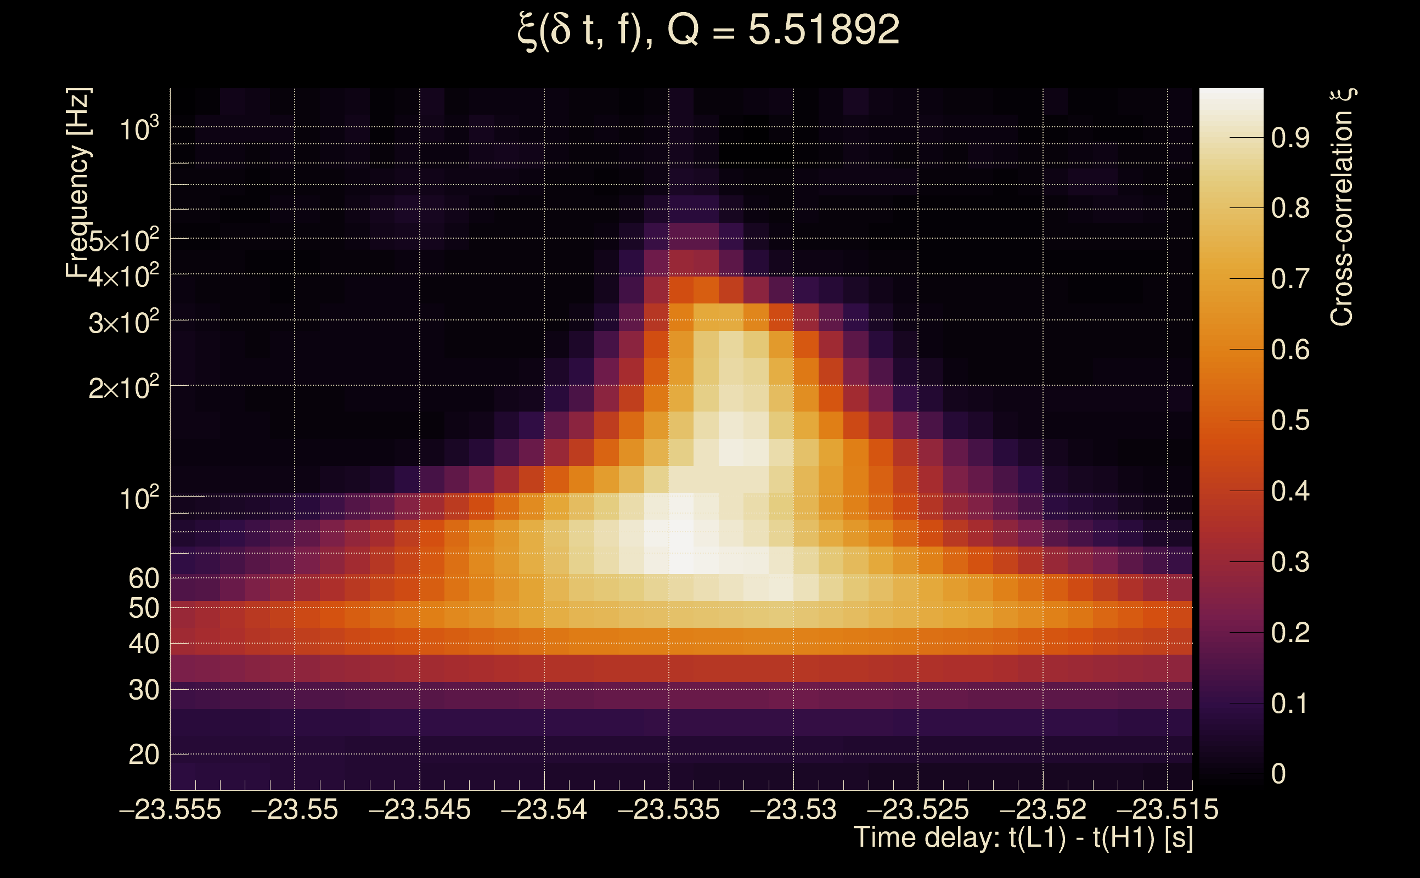Click the -23.535 x-axis tick label

(668, 810)
